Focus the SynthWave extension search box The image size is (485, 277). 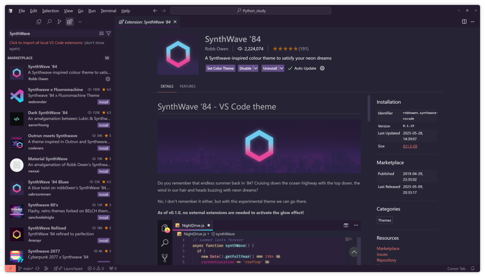(x=53, y=33)
